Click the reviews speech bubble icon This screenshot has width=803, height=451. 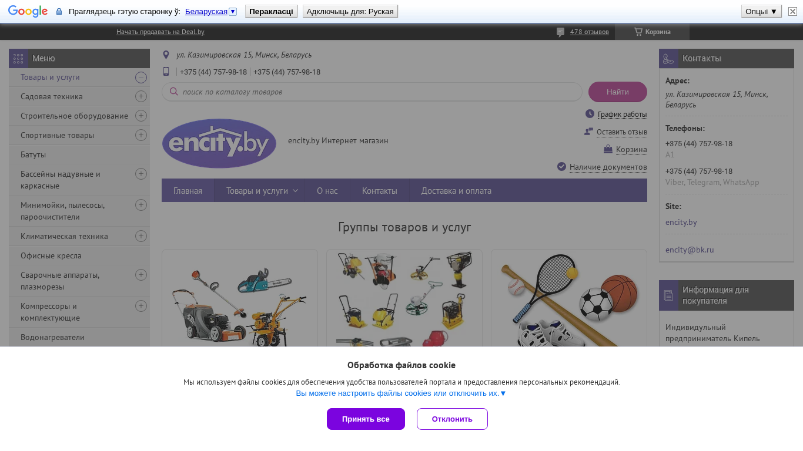point(561,32)
